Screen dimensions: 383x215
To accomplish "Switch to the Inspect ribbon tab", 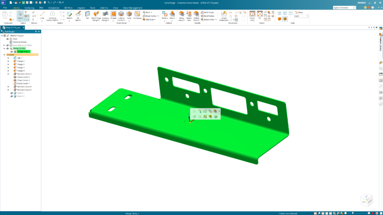I will coord(81,8).
